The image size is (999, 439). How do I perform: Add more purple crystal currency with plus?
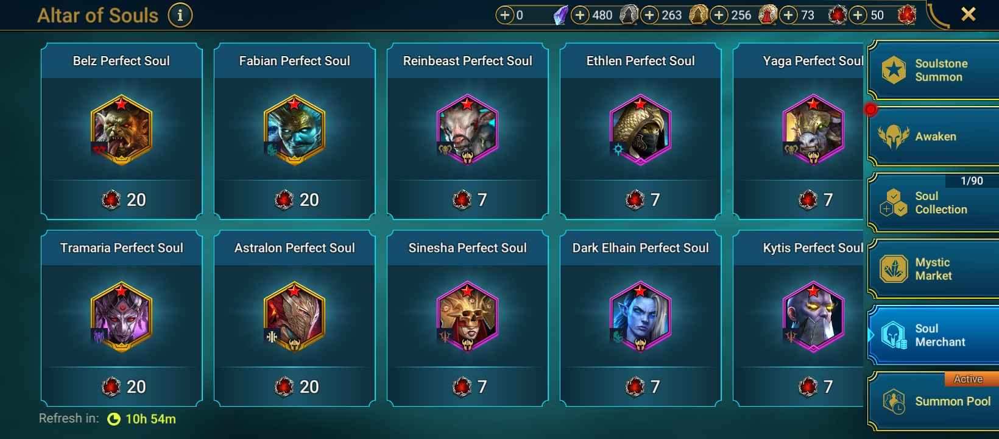505,15
